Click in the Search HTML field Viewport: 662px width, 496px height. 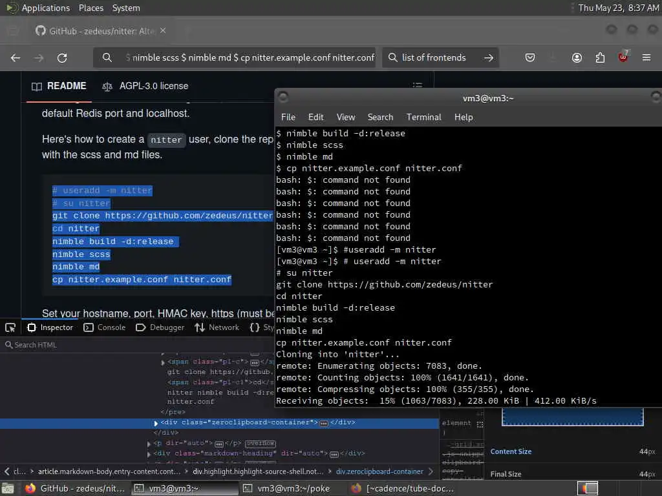(137, 345)
